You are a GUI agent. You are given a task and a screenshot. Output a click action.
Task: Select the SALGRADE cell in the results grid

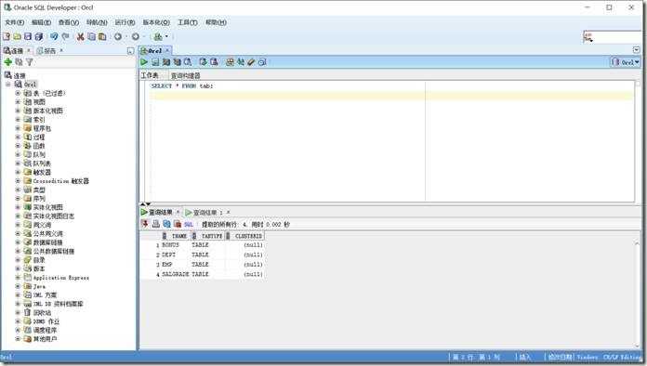point(176,274)
